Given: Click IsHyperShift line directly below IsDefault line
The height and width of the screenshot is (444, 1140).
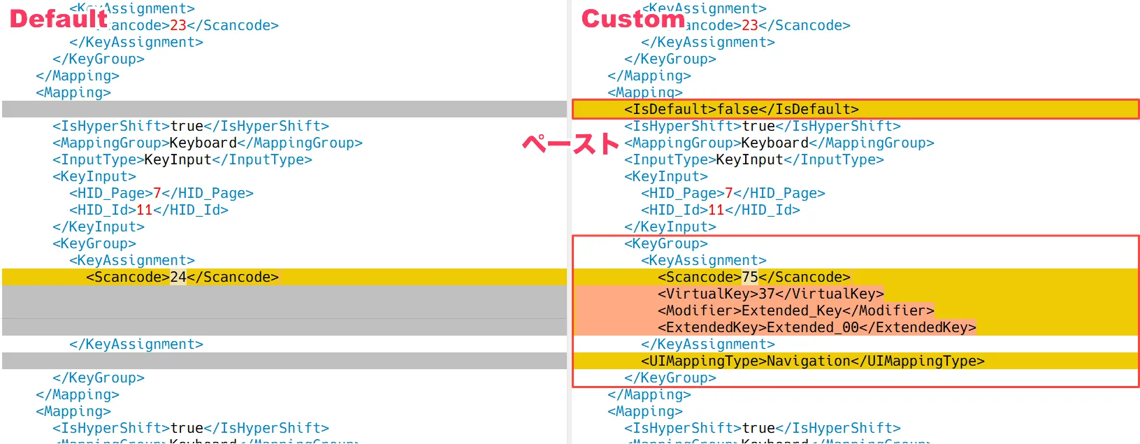Looking at the screenshot, I should [763, 126].
